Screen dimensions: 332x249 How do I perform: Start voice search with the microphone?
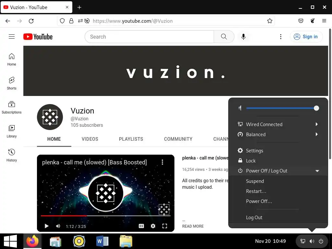(x=243, y=37)
